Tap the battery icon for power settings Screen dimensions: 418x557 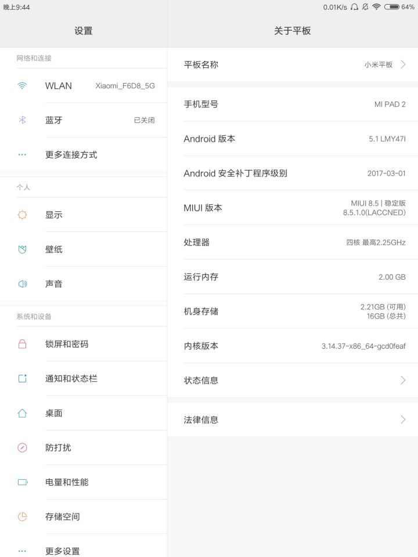pos(23,482)
